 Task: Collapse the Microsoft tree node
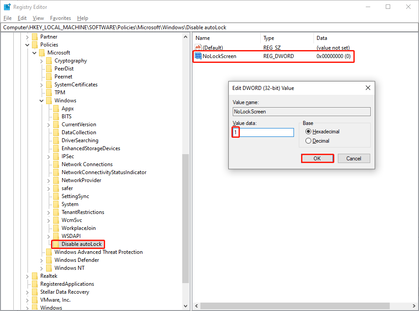[35, 53]
